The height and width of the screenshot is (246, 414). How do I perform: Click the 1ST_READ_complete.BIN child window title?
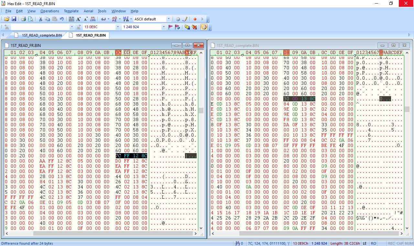tap(238, 46)
